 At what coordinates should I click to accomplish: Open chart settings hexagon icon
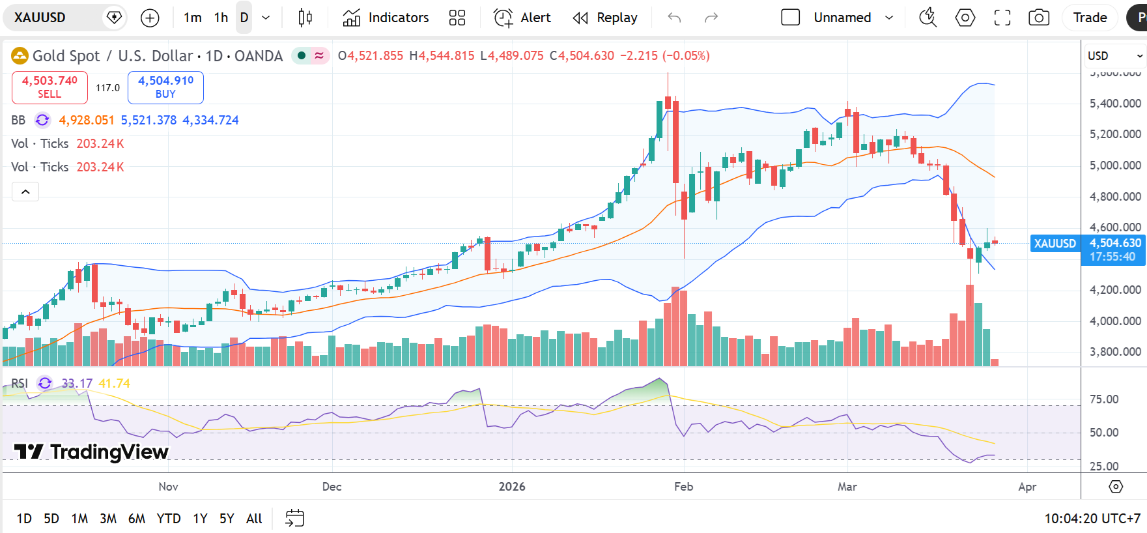pyautogui.click(x=965, y=18)
